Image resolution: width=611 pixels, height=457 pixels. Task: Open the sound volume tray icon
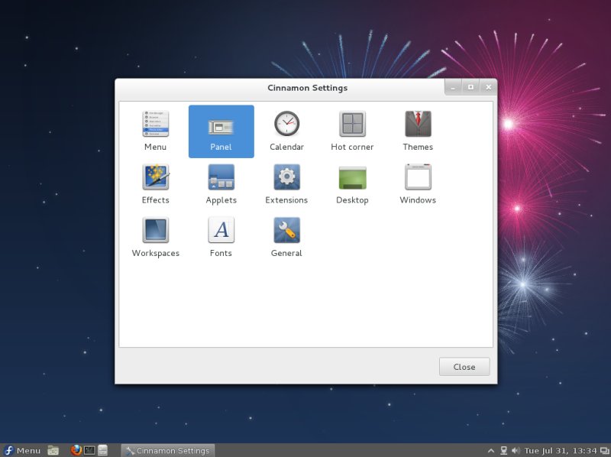pyautogui.click(x=516, y=451)
